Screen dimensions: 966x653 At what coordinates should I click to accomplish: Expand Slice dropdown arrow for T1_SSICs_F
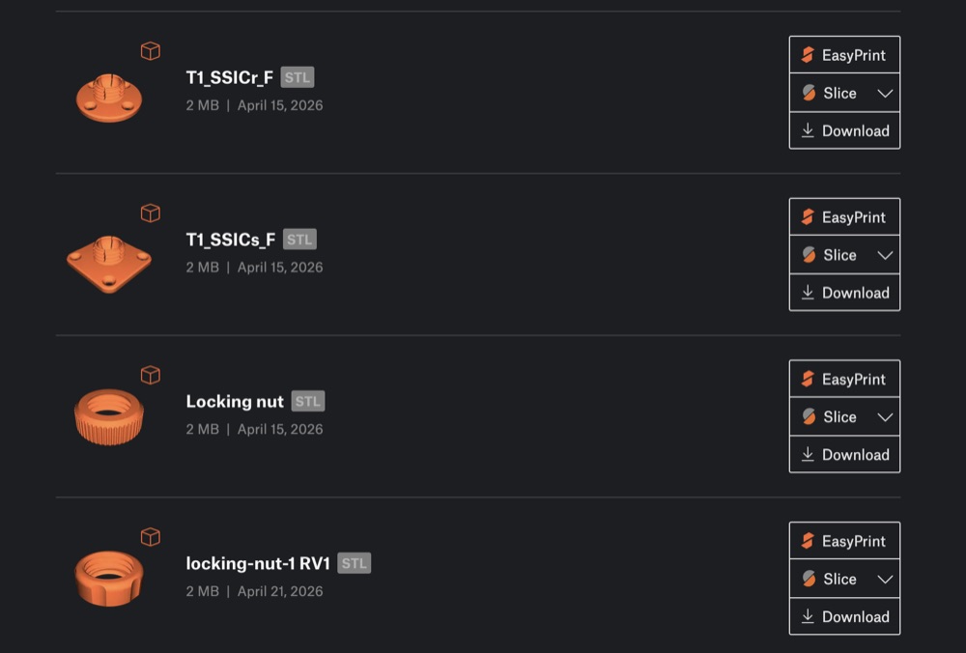(x=885, y=255)
